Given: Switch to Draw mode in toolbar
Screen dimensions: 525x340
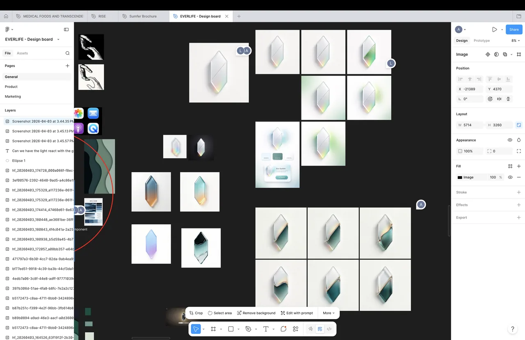Looking at the screenshot, I should (310, 329).
